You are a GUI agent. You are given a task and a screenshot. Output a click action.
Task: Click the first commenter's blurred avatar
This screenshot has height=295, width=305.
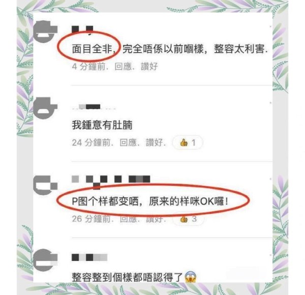tap(45, 31)
